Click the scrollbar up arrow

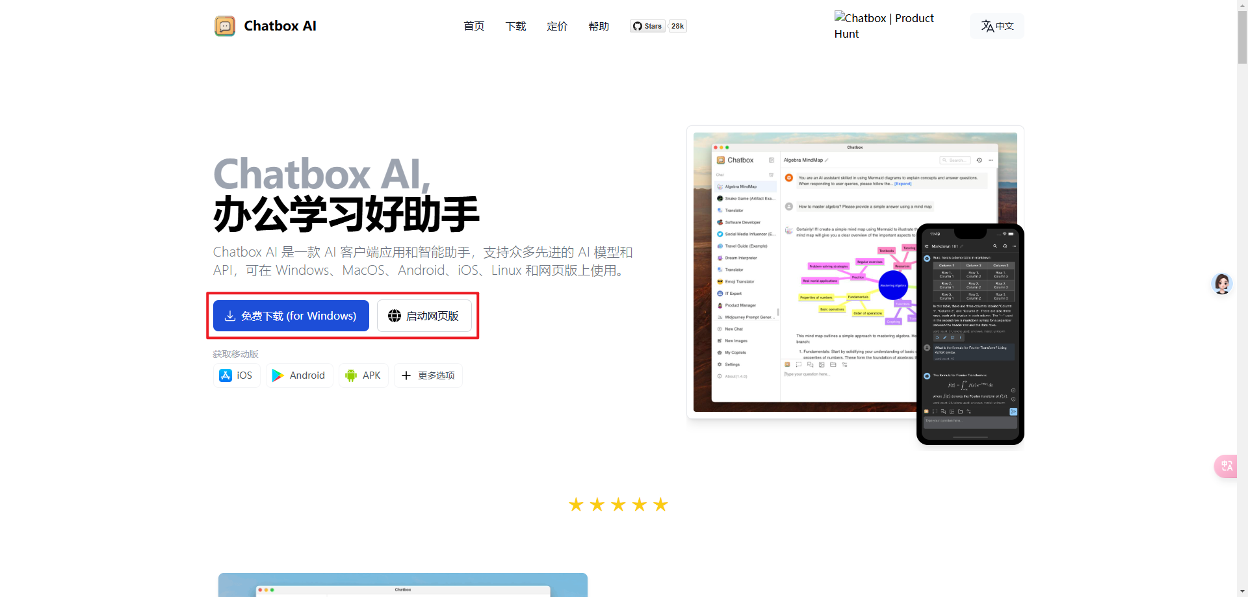pyautogui.click(x=1242, y=5)
